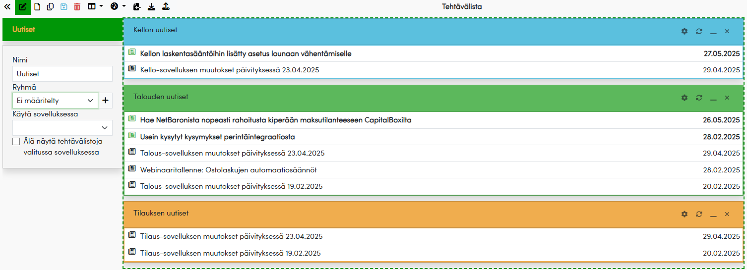Screen dimensions: 747x270
Task: Click the red trash delete icon
Action: 77,7
